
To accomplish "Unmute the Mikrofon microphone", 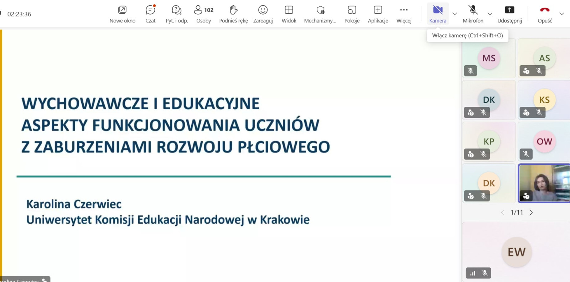I will point(473,14).
